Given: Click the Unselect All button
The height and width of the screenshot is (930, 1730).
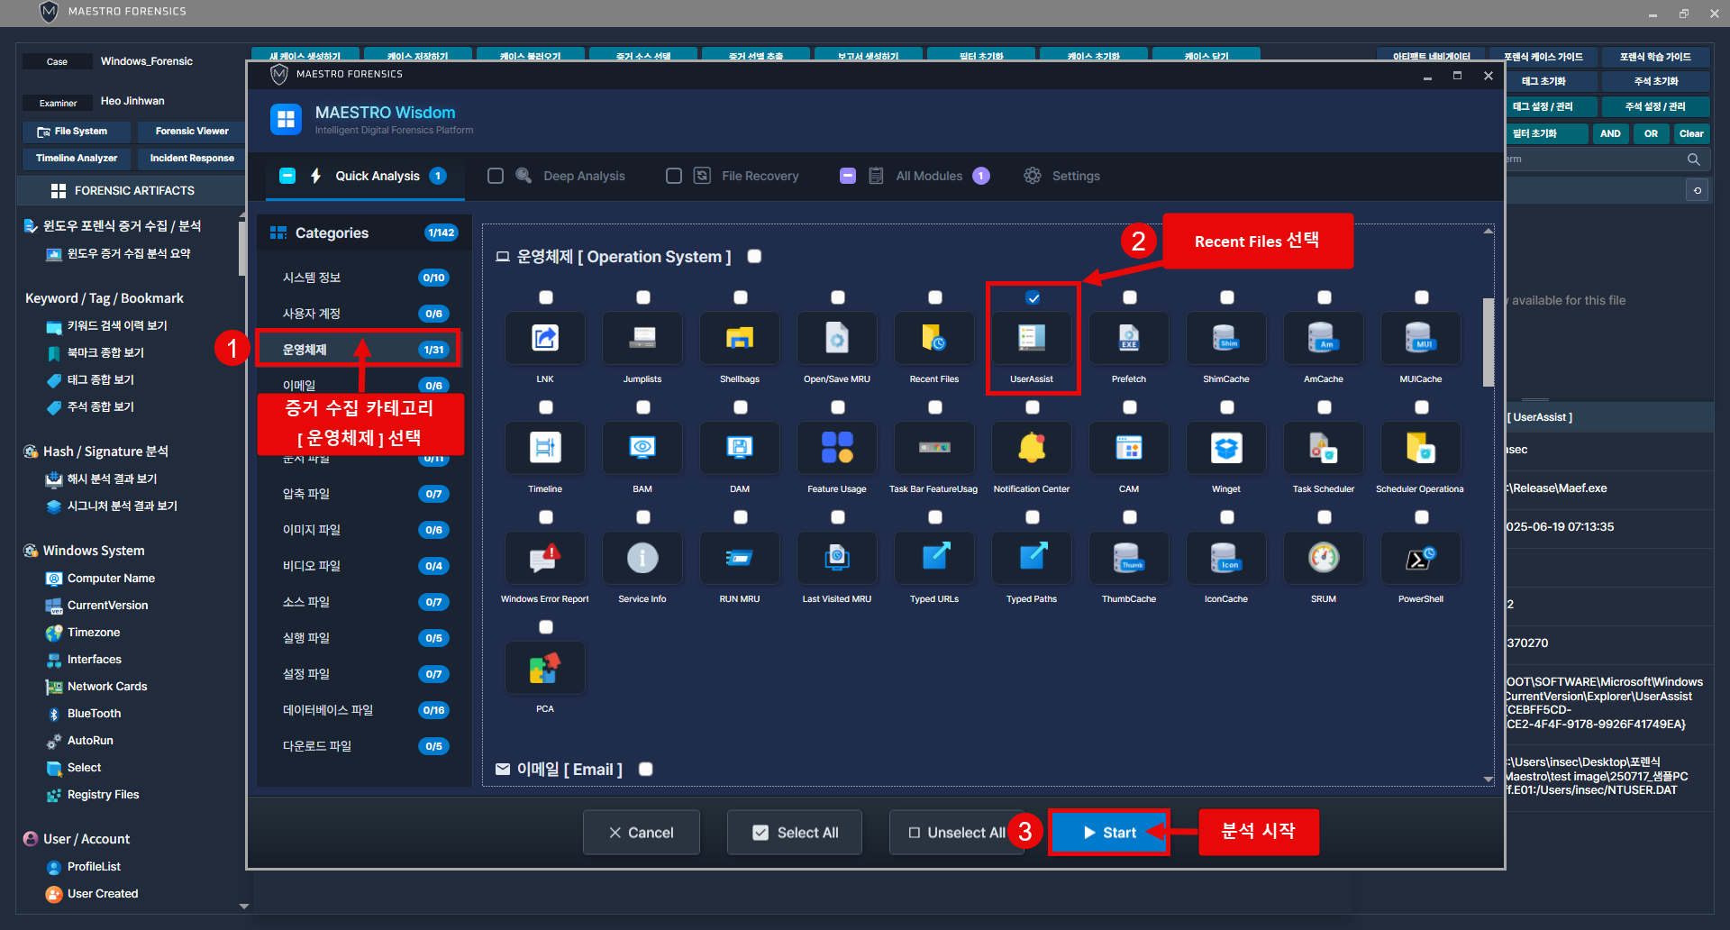Looking at the screenshot, I should click(x=956, y=833).
